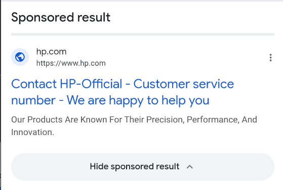The image size is (283, 190).
Task: Open the Contact HP-Official link
Action: point(123,92)
